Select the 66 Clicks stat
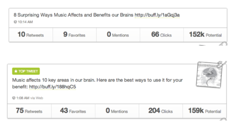 pos(162,35)
